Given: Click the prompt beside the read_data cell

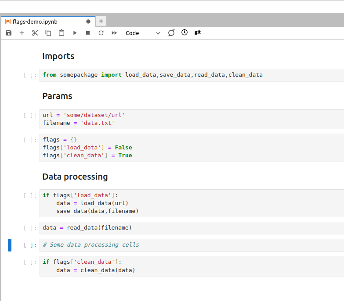Looking at the screenshot, I should pos(30,228).
